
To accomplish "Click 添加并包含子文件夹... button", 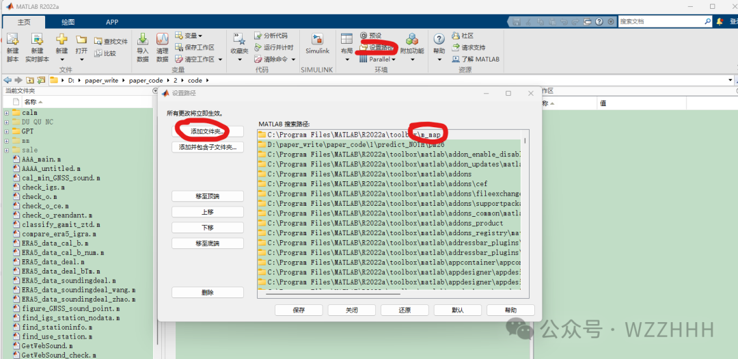I will coord(208,148).
